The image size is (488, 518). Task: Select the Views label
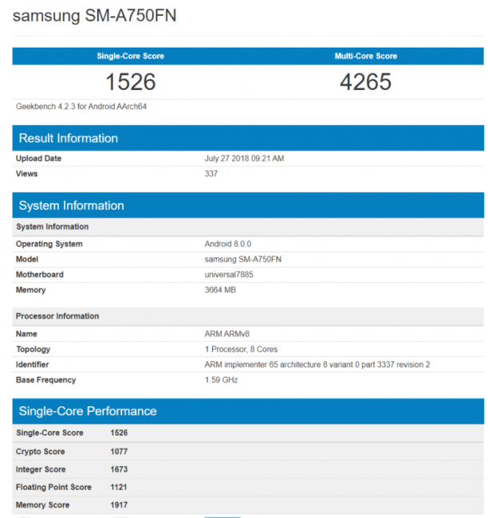click(26, 174)
